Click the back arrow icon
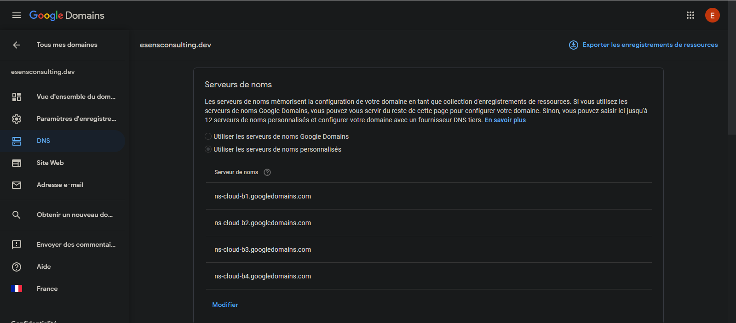Image resolution: width=736 pixels, height=323 pixels. coord(17,45)
